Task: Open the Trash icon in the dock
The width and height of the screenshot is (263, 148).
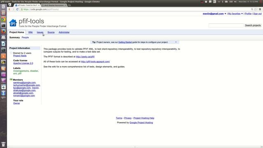Action: (x=3, y=144)
